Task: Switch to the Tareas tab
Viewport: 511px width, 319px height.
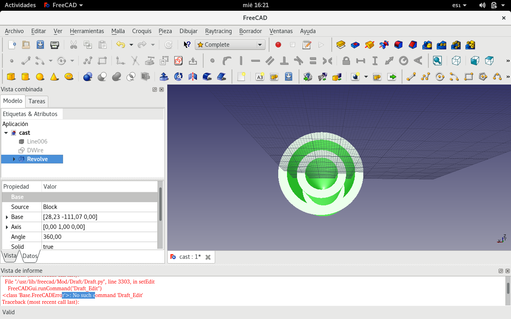Action: (37, 101)
